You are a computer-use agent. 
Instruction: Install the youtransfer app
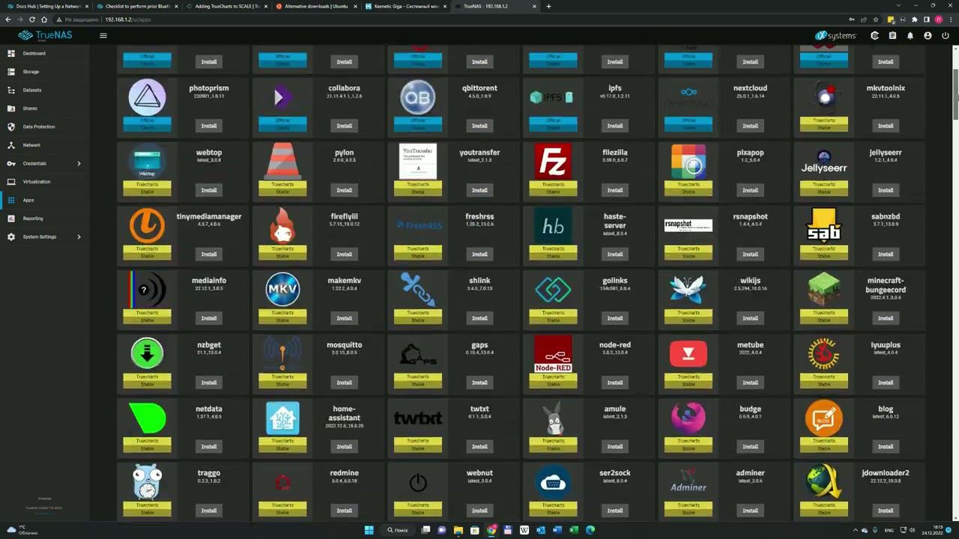479,190
